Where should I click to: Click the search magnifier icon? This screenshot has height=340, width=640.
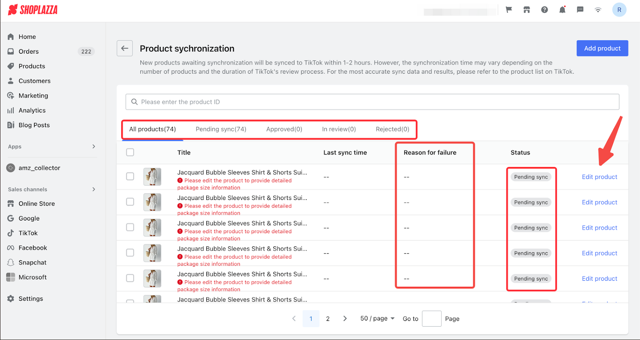pos(134,102)
